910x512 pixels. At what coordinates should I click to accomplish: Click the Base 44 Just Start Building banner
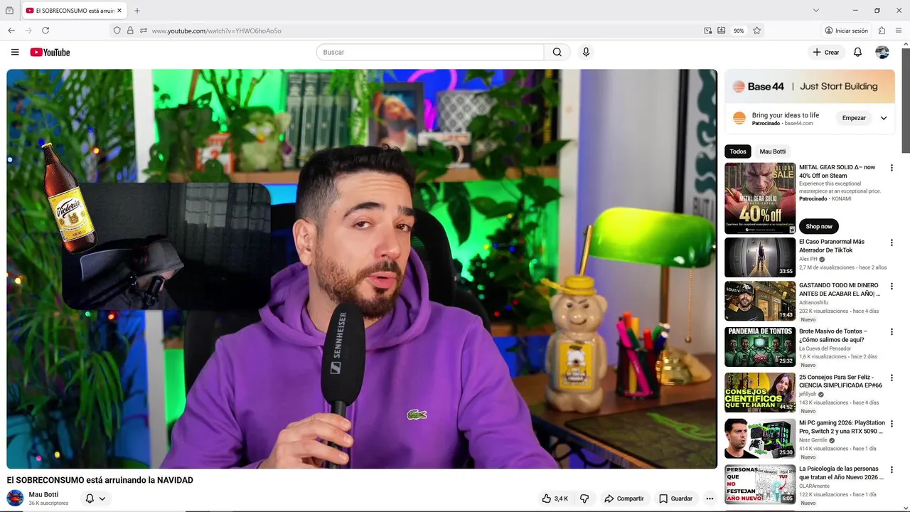pyautogui.click(x=810, y=86)
